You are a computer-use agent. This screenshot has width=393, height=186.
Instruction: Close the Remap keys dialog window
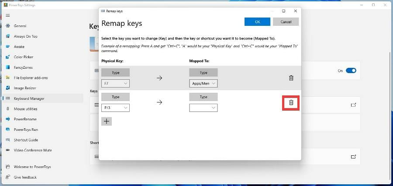coord(296,11)
